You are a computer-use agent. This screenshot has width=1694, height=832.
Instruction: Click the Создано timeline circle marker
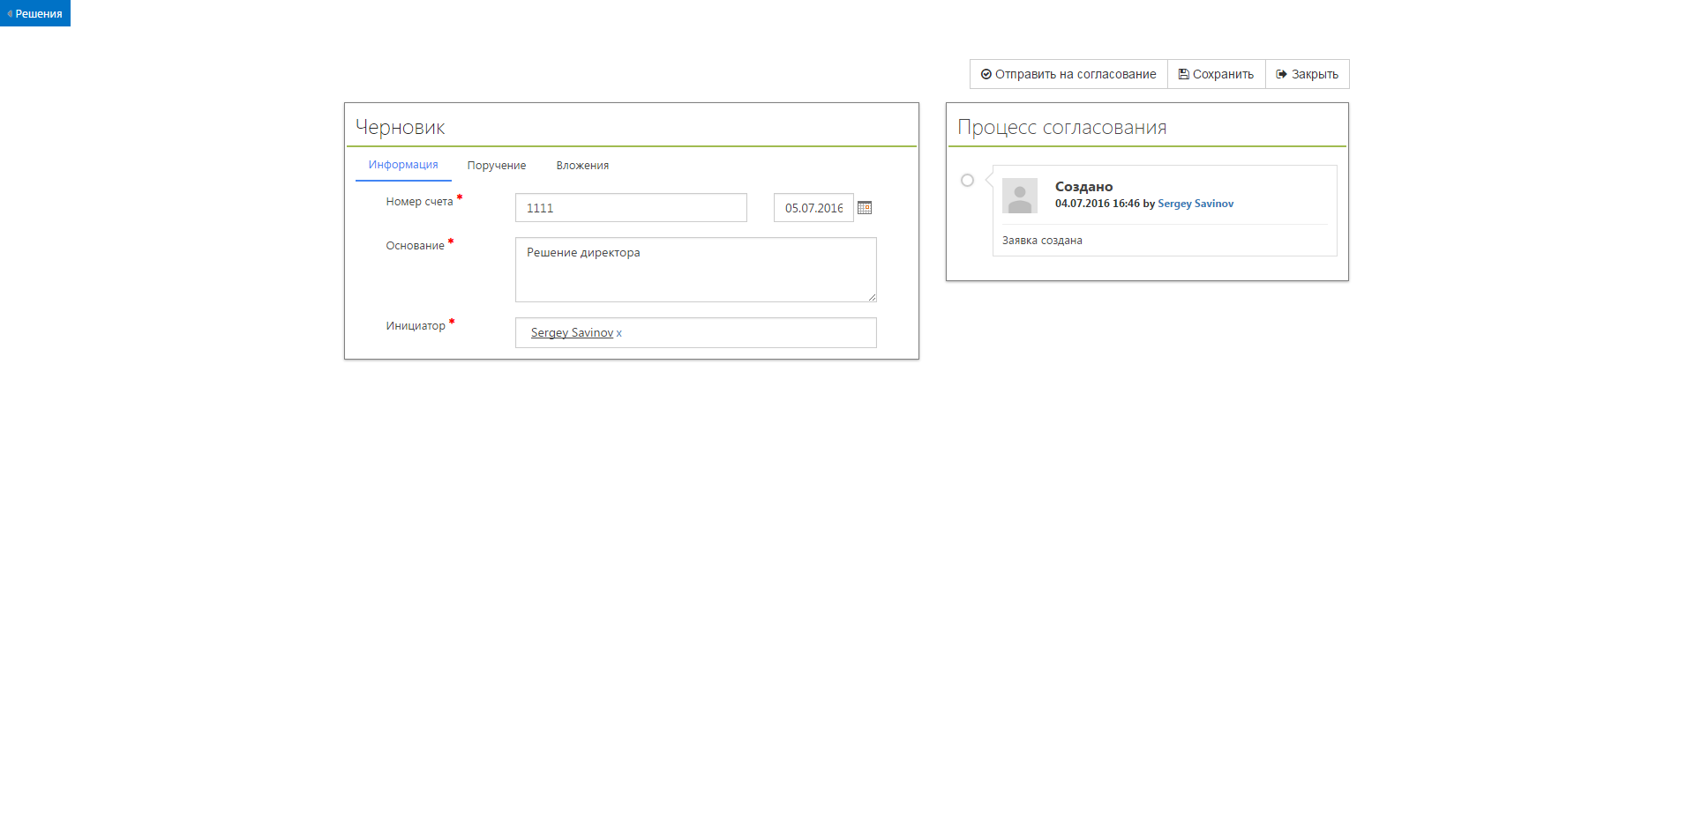(x=967, y=181)
